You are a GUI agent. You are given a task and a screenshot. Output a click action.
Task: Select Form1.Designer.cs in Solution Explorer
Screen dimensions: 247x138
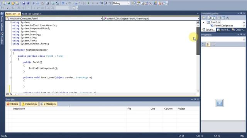pos(223,26)
